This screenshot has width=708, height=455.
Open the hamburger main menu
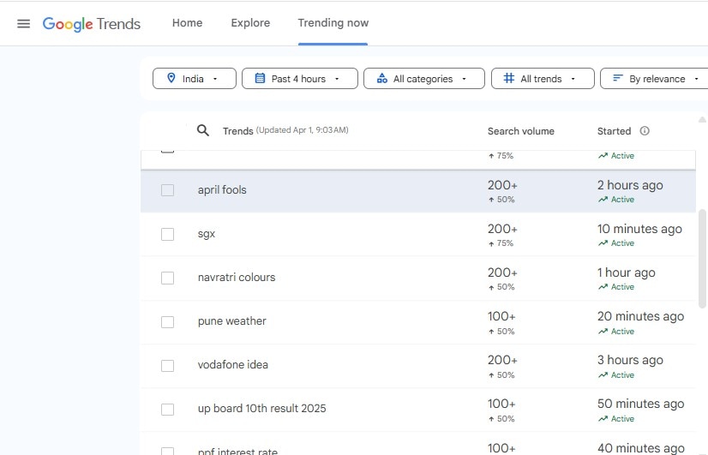(x=23, y=24)
